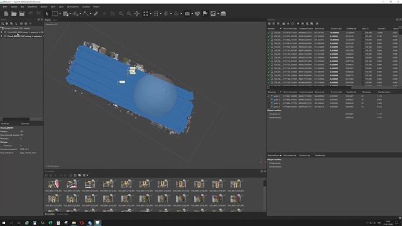Open the region tool dropdown arrow
Screen dimensions: 402x226
[x=70, y=14]
